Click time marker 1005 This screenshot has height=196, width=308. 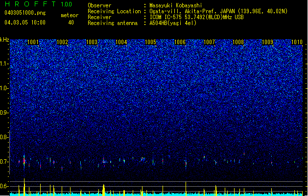point(150,42)
